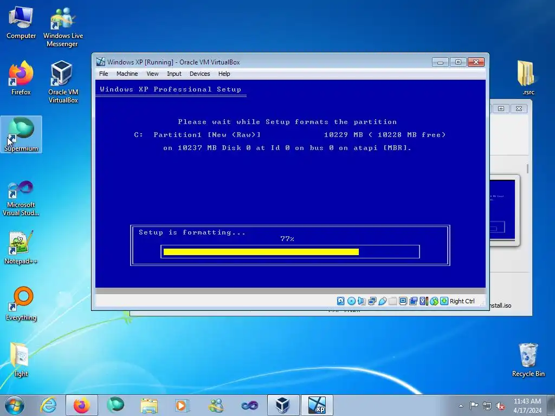This screenshot has height=416, width=555.
Task: Click the hard disk activity indicator
Action: 340,301
